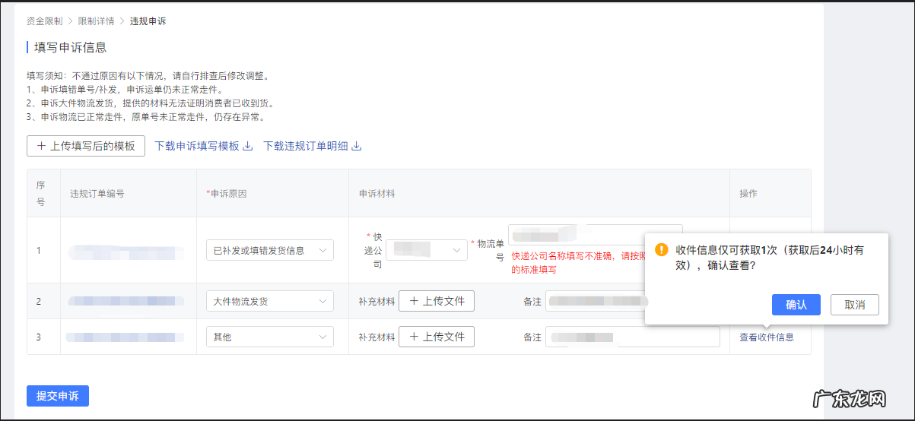Confirm viewing recipient info with 确认
This screenshot has height=421, width=915.
click(x=796, y=305)
